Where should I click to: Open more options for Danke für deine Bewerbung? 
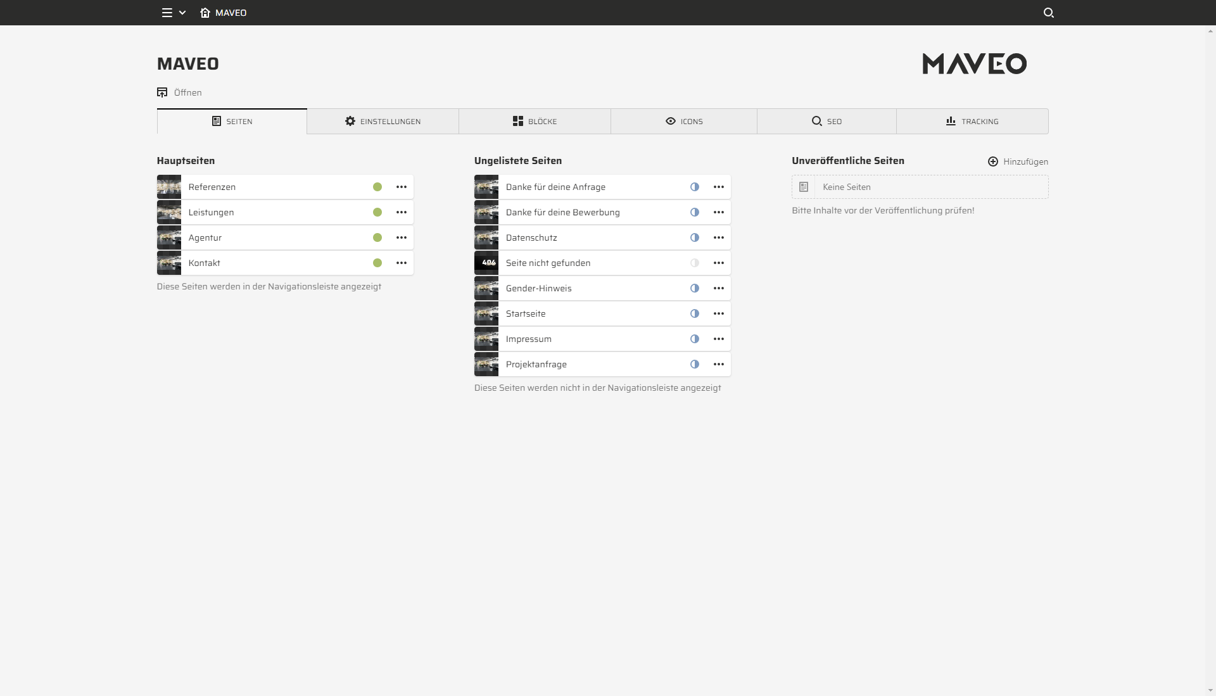point(719,212)
